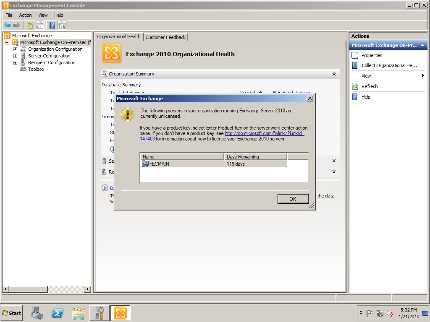Click OK in the Microsoft Exchange dialog
The height and width of the screenshot is (322, 430).
coord(293,199)
